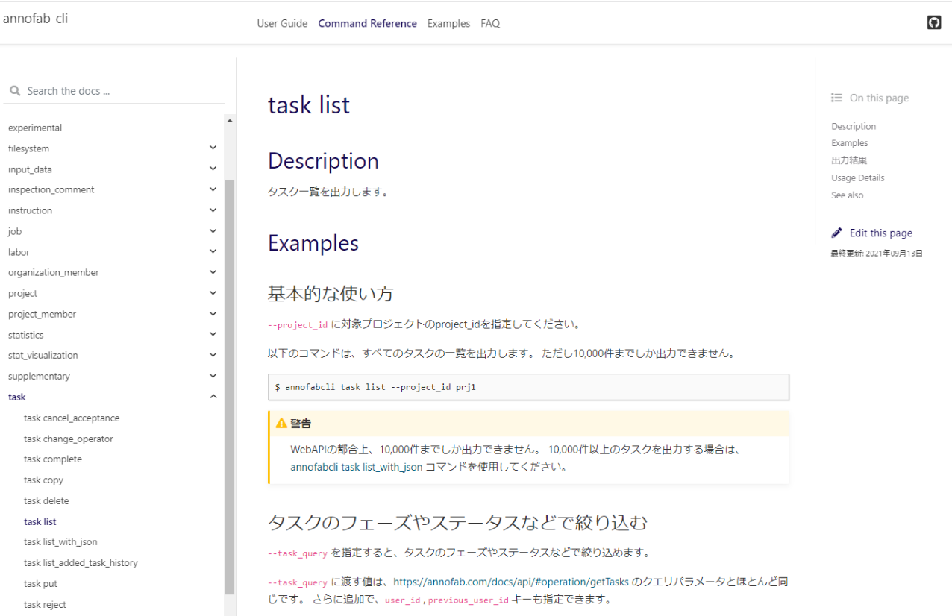
Task: Jump to Description in On this page
Action: click(x=854, y=126)
